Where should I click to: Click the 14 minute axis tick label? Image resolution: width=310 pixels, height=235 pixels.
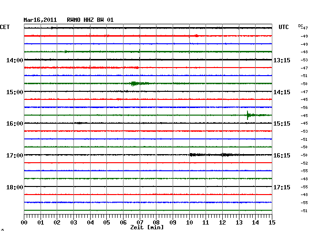click(x=255, y=222)
